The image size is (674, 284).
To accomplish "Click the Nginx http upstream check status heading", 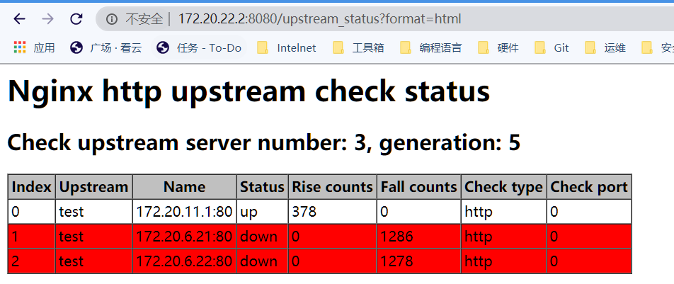I will [249, 91].
